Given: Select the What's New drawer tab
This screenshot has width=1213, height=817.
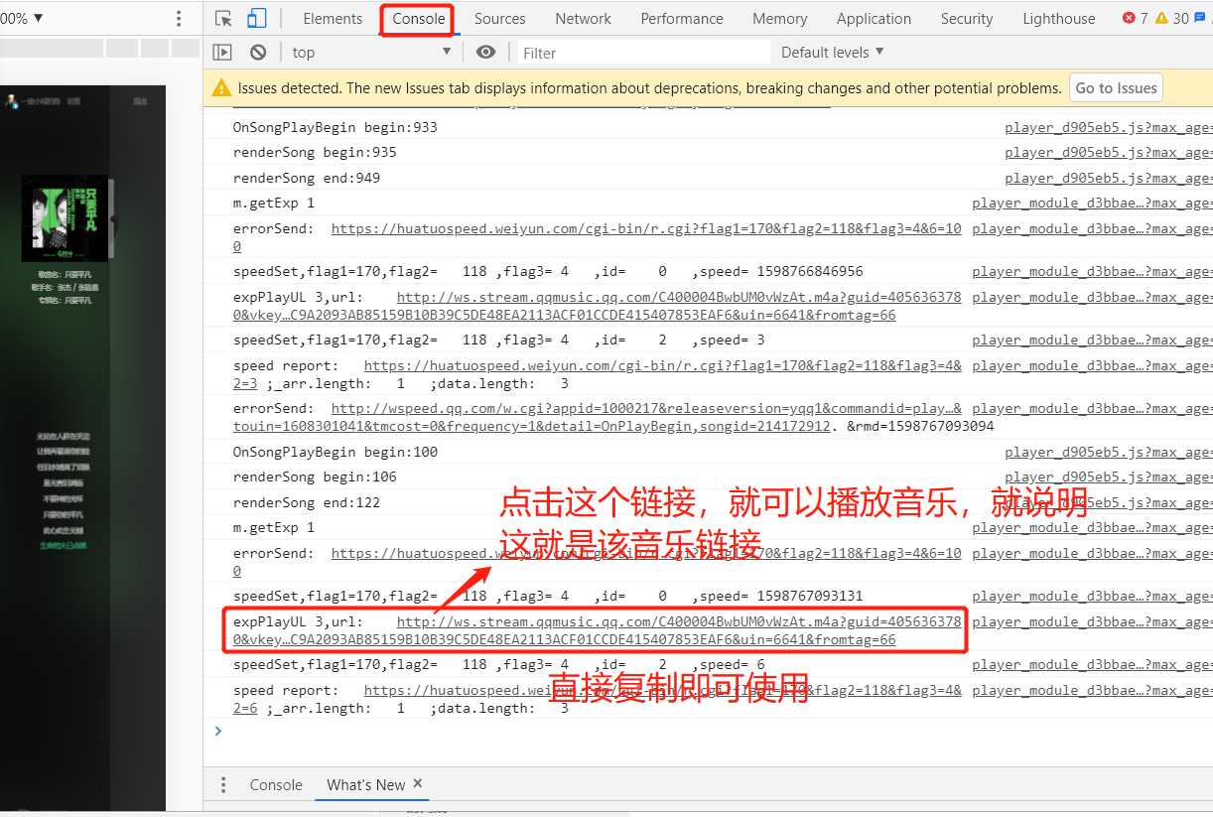Looking at the screenshot, I should [x=365, y=784].
